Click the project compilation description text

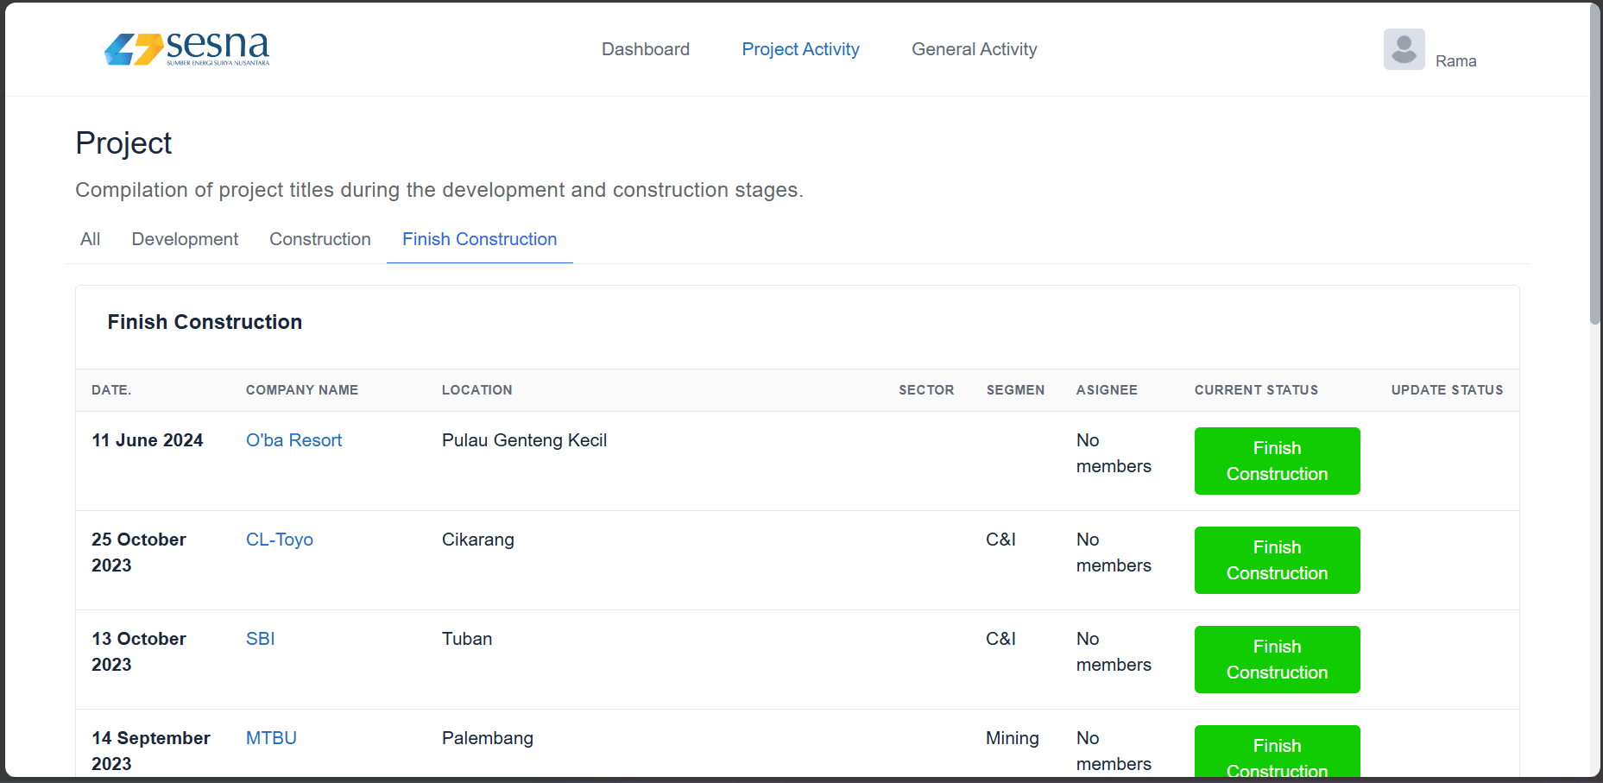click(x=439, y=190)
